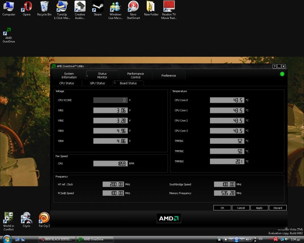Click the CPU Core 0 temperature reading
Screen dimensions: 304x243
tap(227, 100)
